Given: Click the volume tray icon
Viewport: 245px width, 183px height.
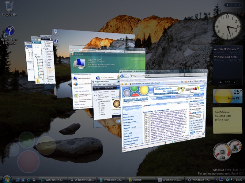Looking at the screenshot, I should coord(232,179).
